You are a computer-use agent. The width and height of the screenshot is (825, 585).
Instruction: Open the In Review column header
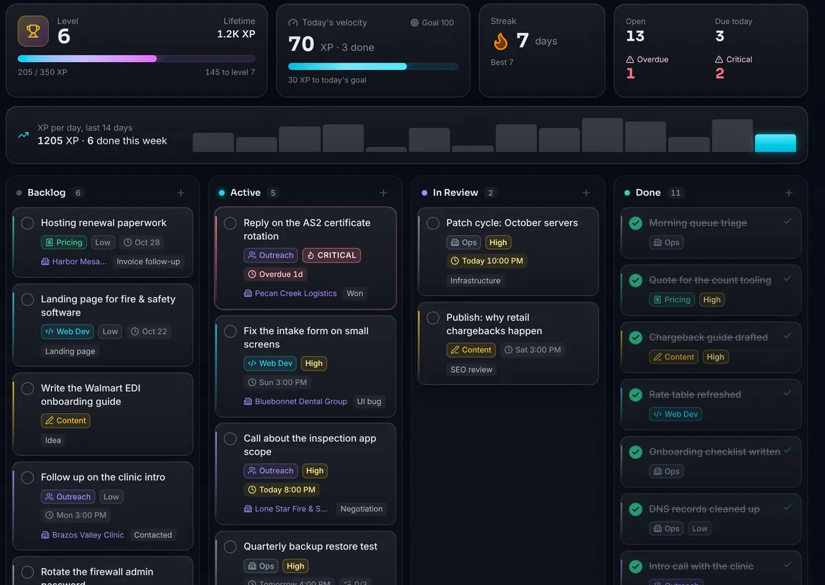pyautogui.click(x=455, y=193)
